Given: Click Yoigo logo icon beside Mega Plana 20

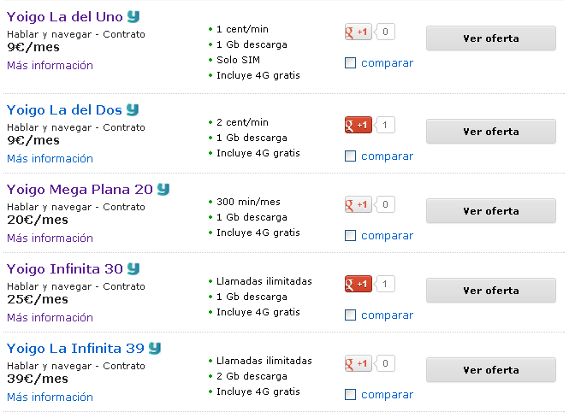Looking at the screenshot, I should (x=163, y=189).
